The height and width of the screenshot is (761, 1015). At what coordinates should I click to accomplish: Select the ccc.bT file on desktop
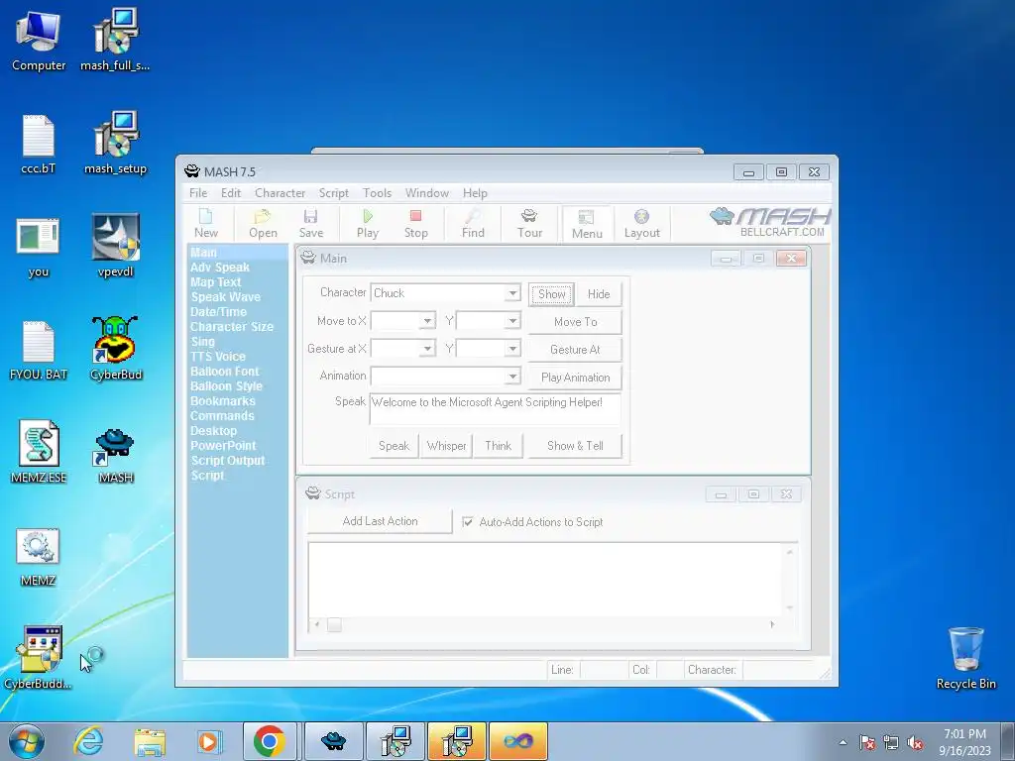tap(39, 144)
